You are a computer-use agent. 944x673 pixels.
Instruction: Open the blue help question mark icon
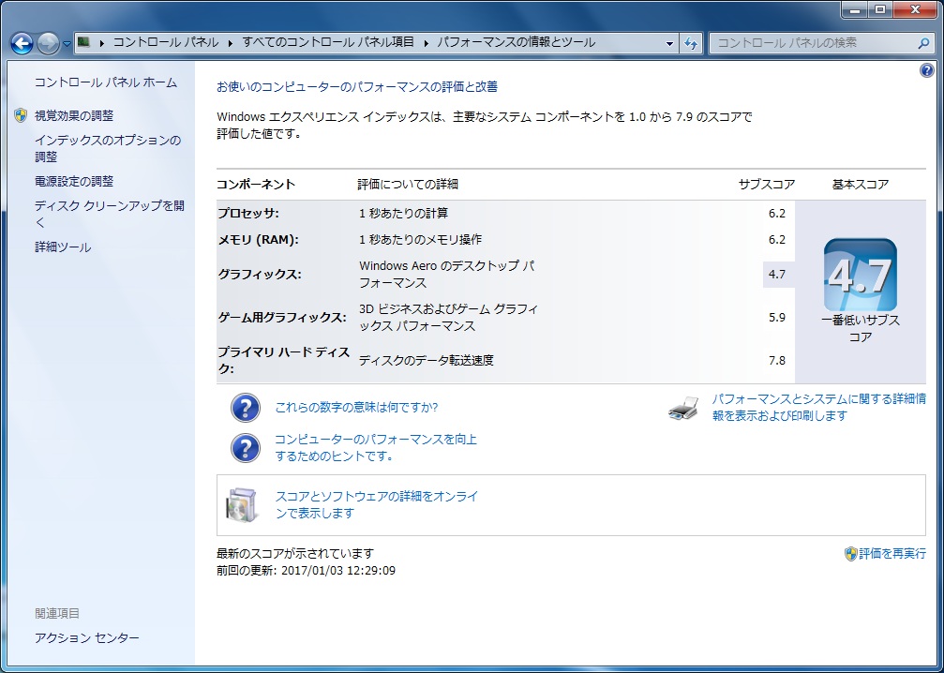(927, 70)
